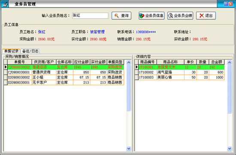Screen dimensions: 236x155
Task: Click the 应付金额 column header
Action: coord(82,62)
